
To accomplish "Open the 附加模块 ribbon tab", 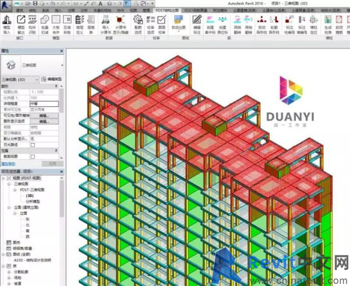I will click(x=220, y=10).
